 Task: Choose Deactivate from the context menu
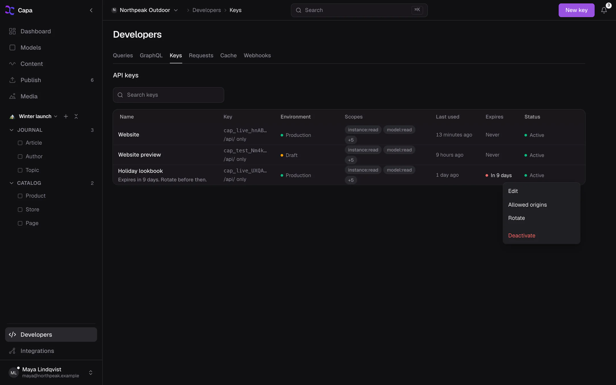tap(541, 236)
